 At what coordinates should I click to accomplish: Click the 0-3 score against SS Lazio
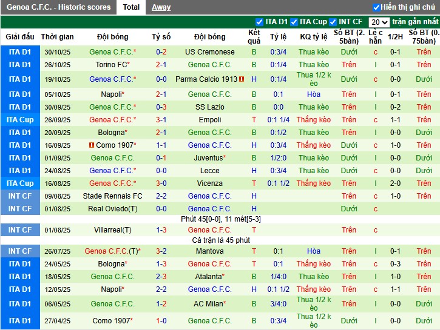tap(161, 107)
